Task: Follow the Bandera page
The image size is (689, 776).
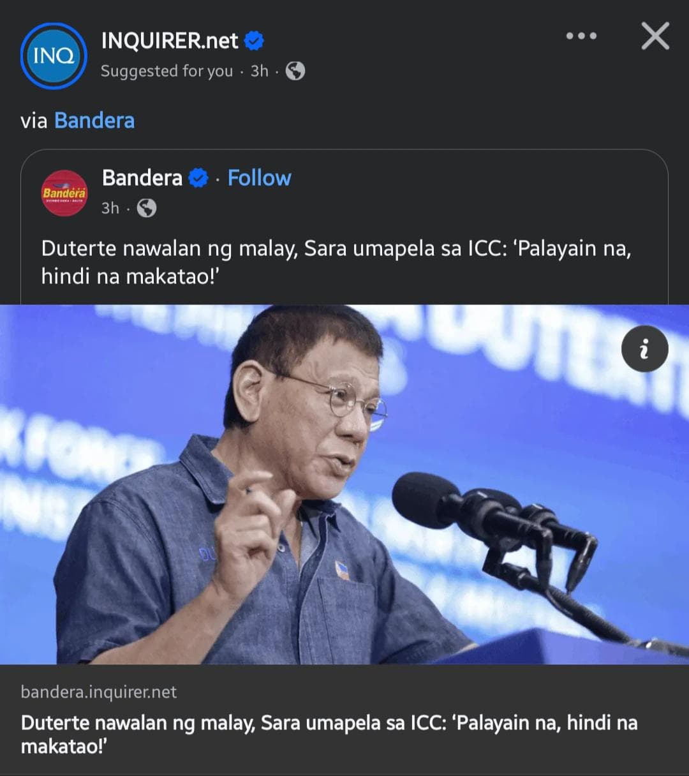Action: tap(259, 178)
